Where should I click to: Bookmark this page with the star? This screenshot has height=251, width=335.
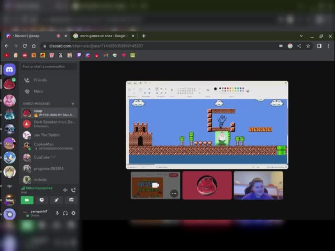(308, 46)
